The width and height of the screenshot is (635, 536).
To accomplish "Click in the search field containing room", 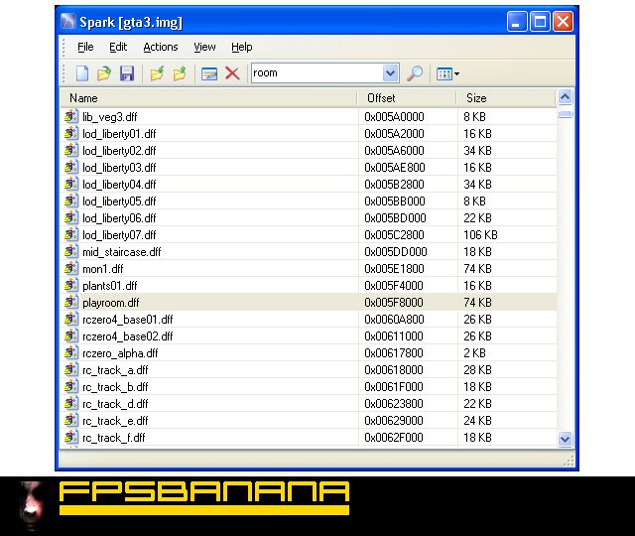I will click(317, 72).
